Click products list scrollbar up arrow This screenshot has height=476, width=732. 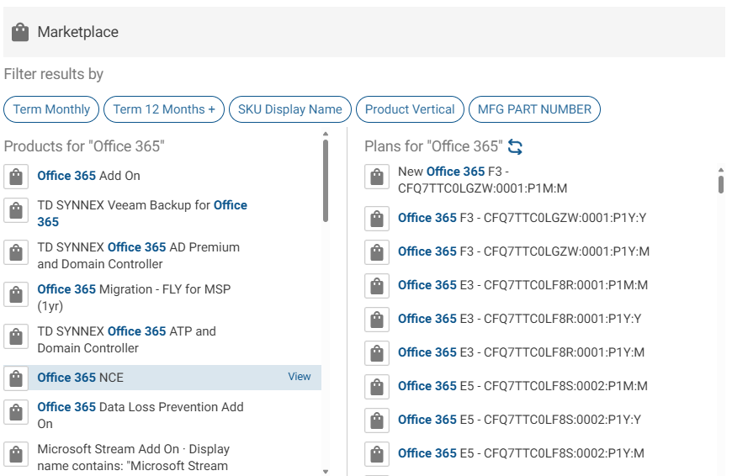tap(326, 134)
